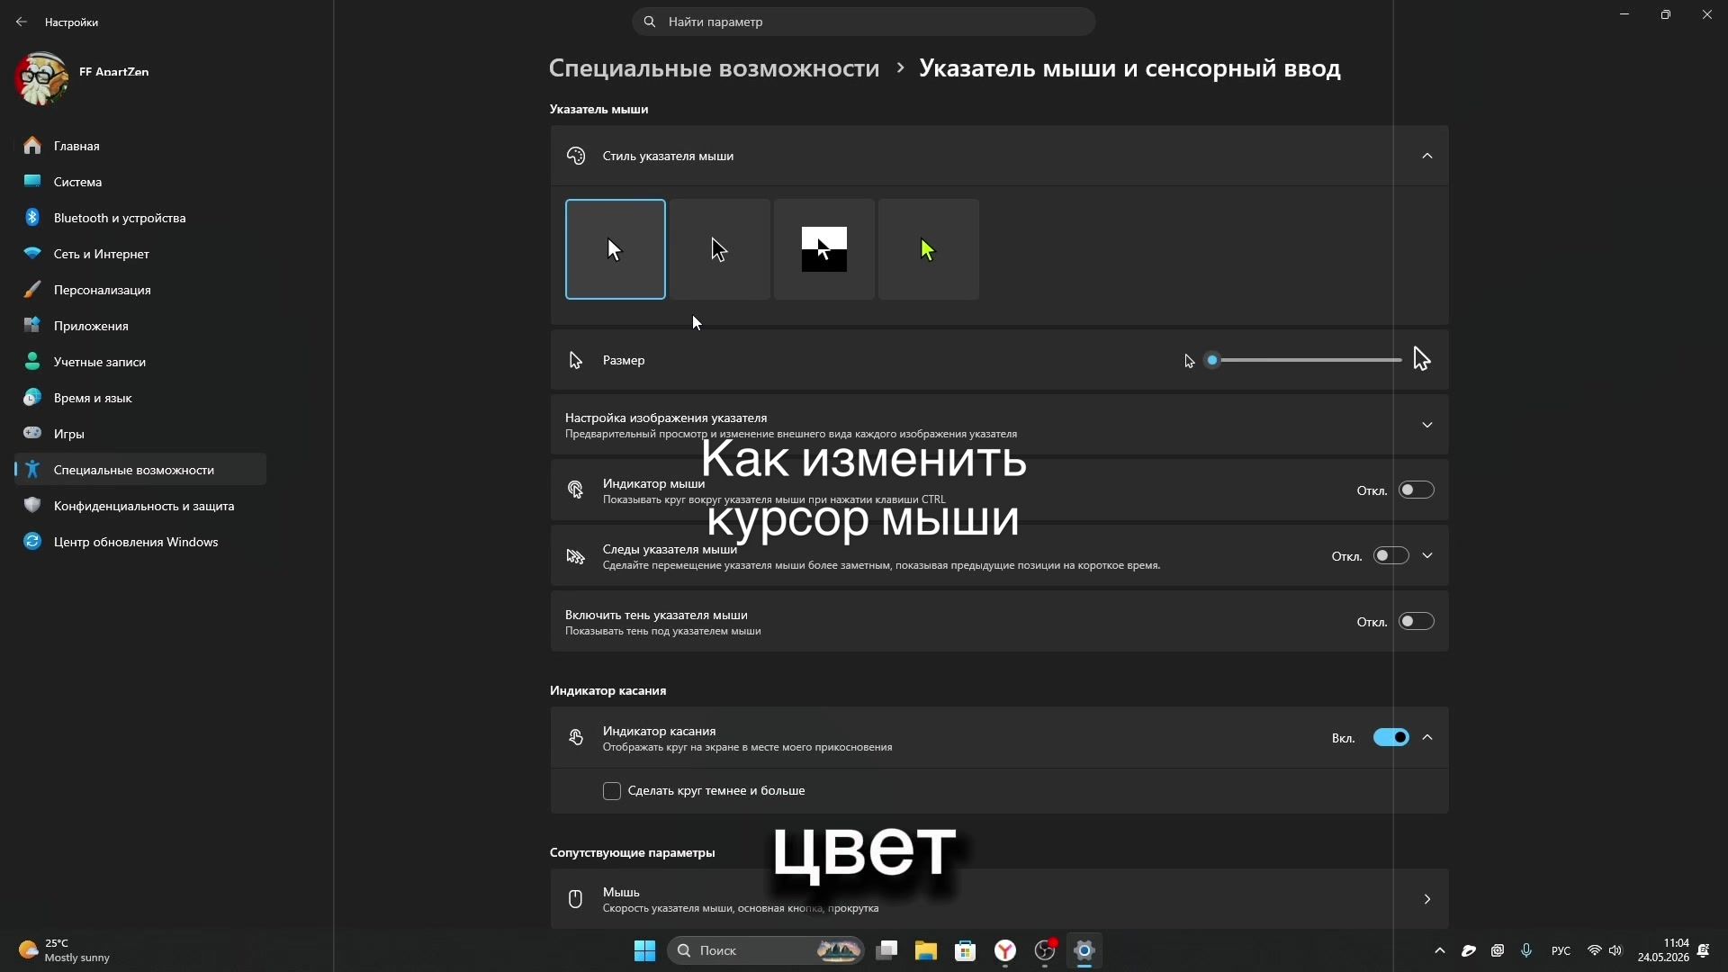This screenshot has height=972, width=1728.
Task: Open Yandex Browser from taskbar
Action: click(x=1005, y=950)
